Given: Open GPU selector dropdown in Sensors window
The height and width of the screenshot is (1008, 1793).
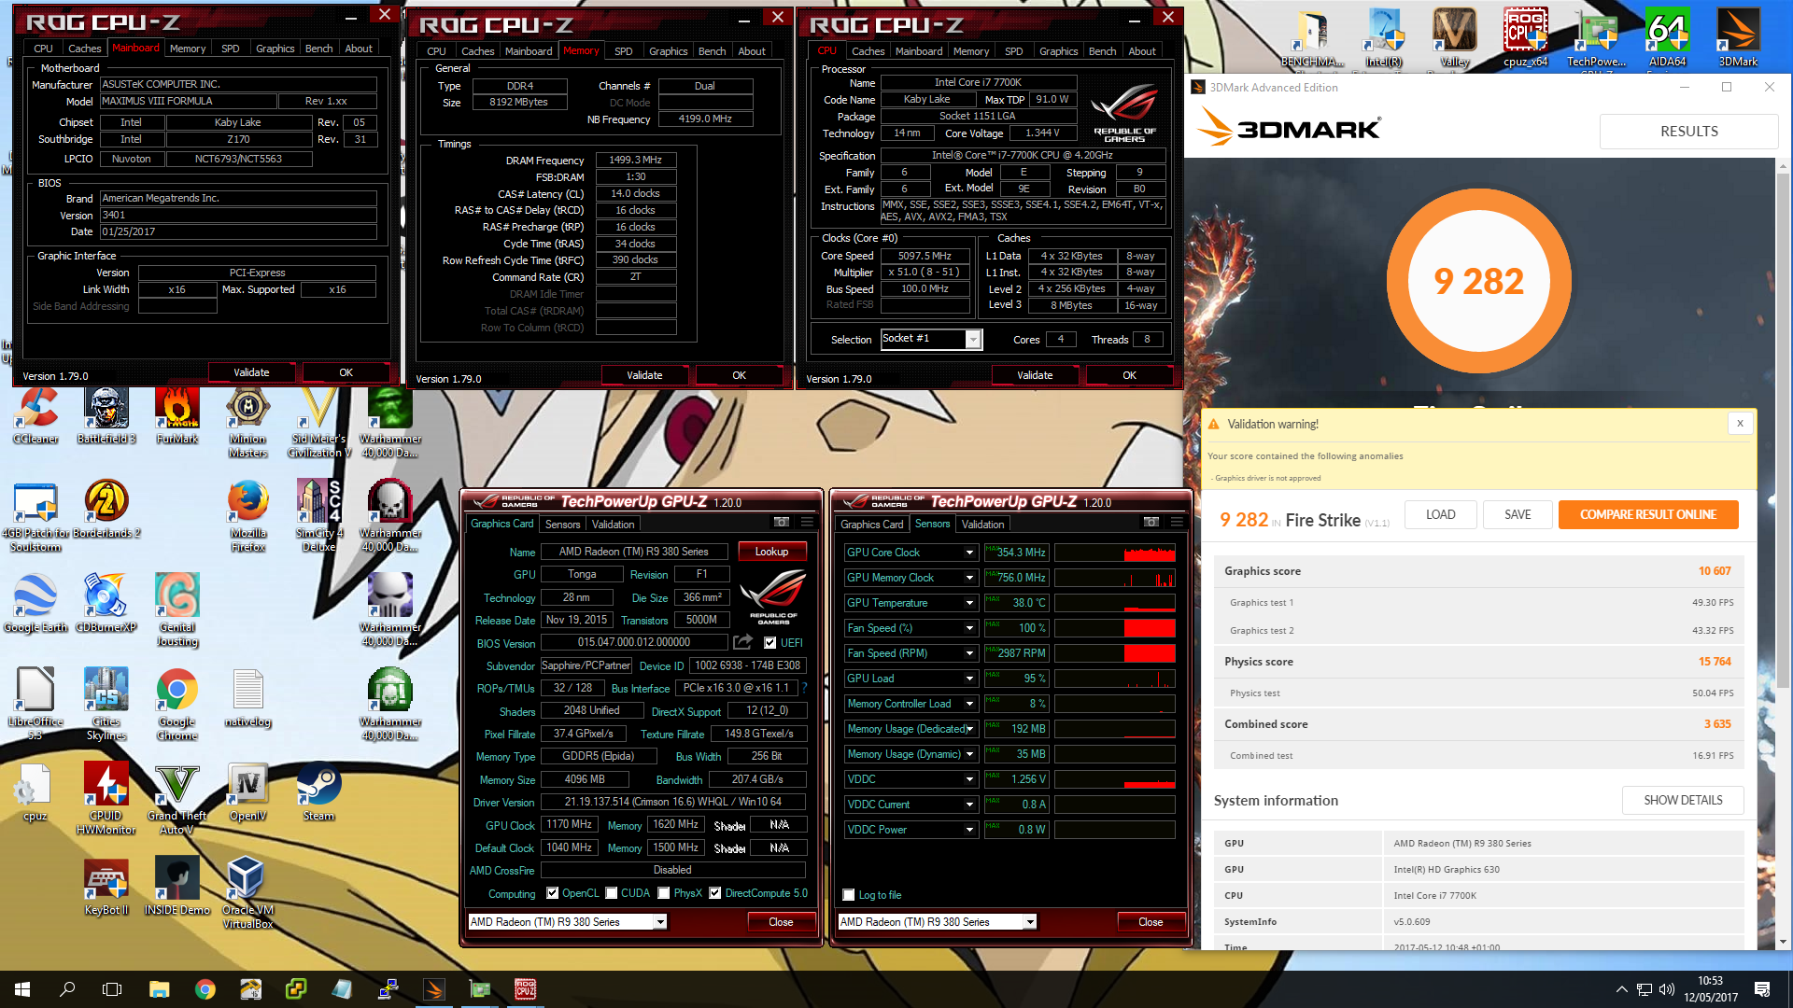Looking at the screenshot, I should pos(1029,922).
